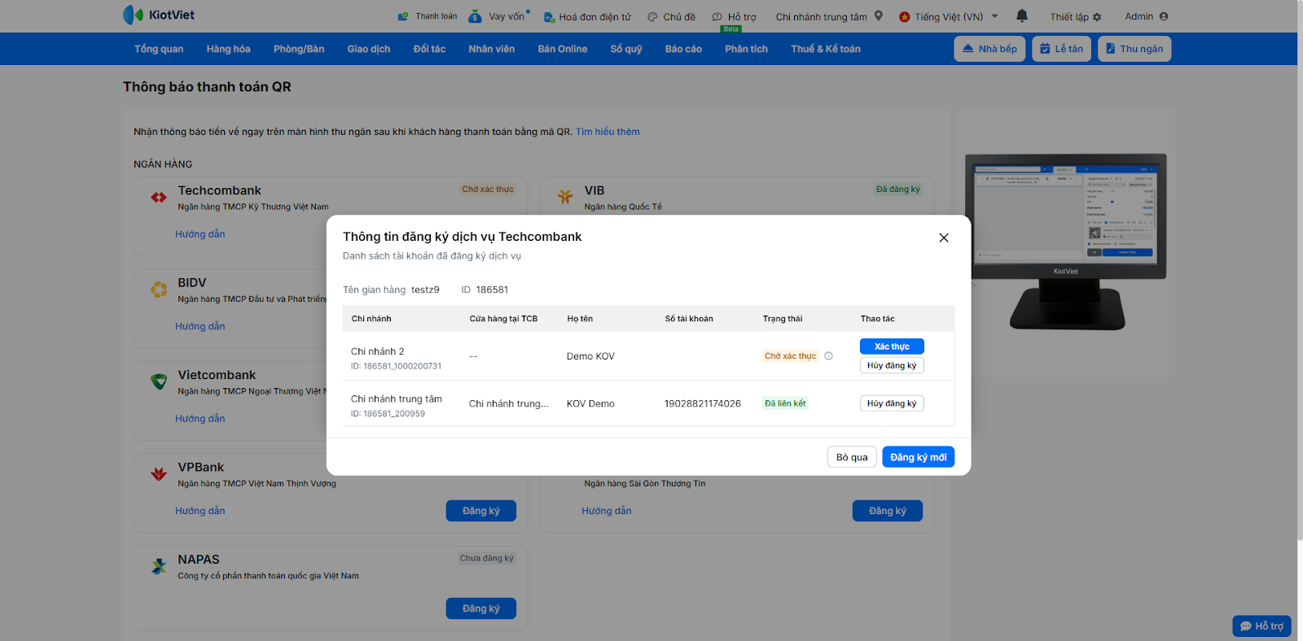Open the Chi nhánh trung tâm selector
The width and height of the screenshot is (1303, 641).
(x=821, y=17)
